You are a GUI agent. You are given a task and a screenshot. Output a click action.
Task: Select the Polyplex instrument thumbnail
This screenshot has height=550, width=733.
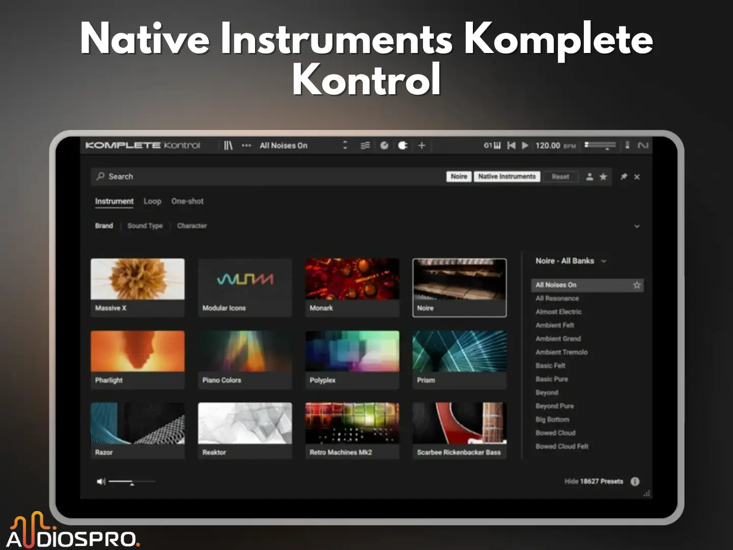pos(352,360)
